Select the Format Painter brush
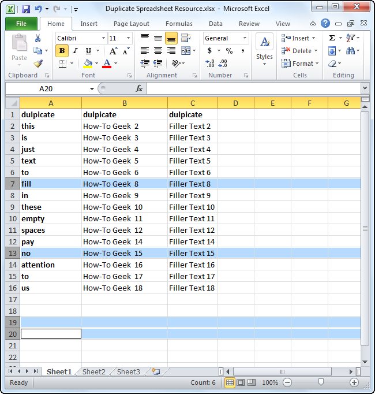This screenshot has width=375, height=394. click(x=38, y=64)
